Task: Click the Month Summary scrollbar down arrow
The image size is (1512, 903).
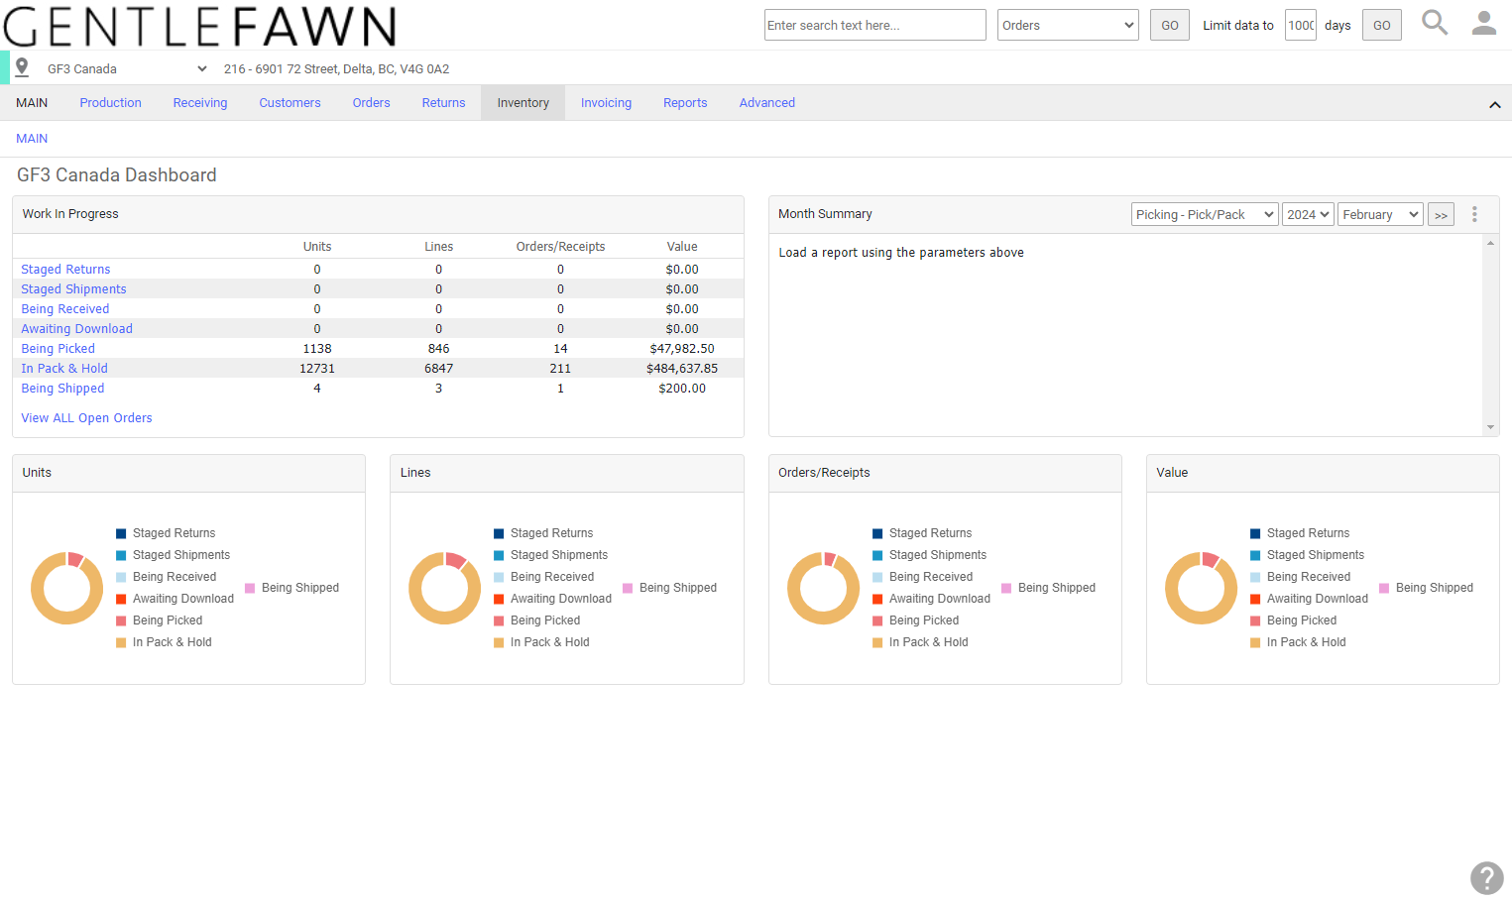Action: [x=1490, y=427]
